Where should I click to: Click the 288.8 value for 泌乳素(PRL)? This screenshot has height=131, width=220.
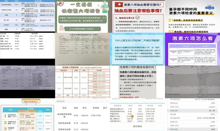[130, 121]
